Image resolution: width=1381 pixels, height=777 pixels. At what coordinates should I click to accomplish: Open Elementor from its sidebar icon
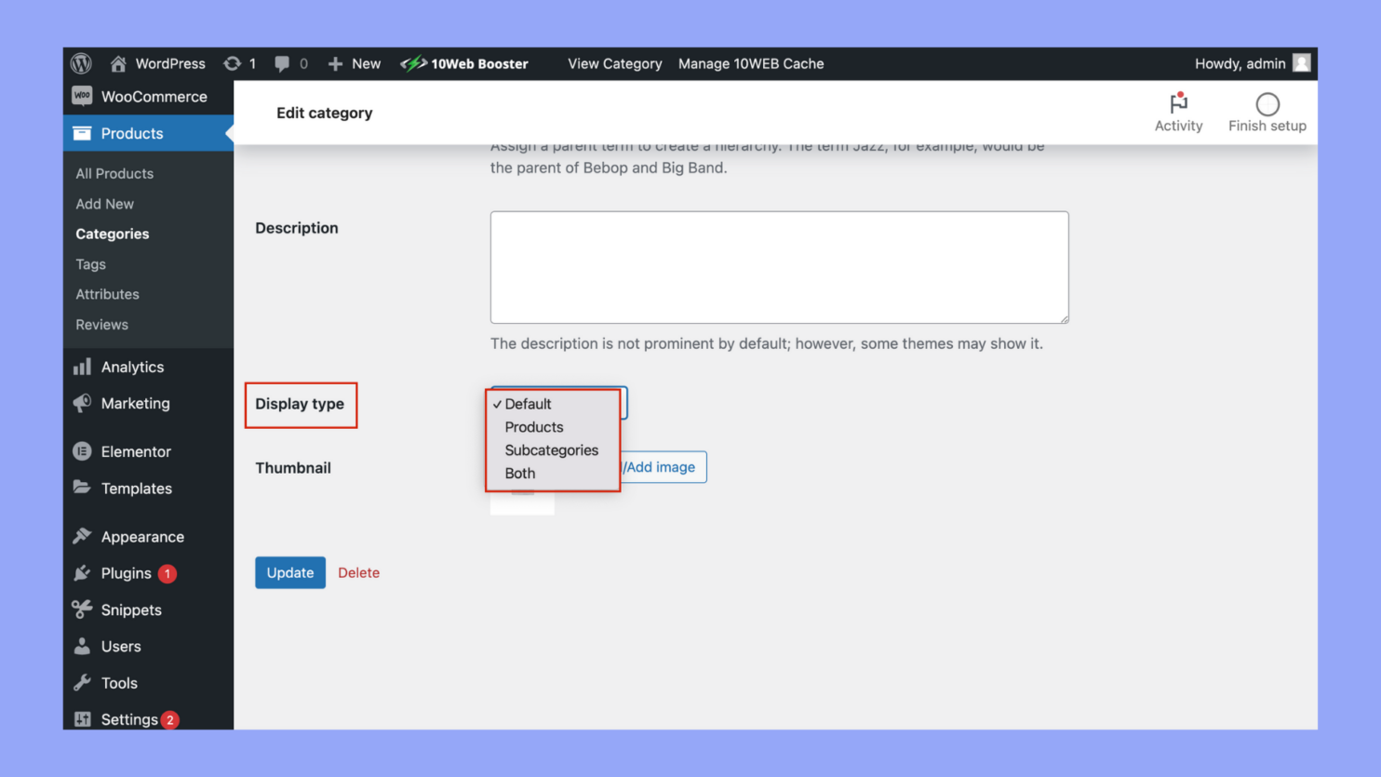coord(84,451)
